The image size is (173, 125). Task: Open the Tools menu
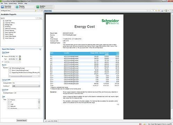[x=6, y=3]
